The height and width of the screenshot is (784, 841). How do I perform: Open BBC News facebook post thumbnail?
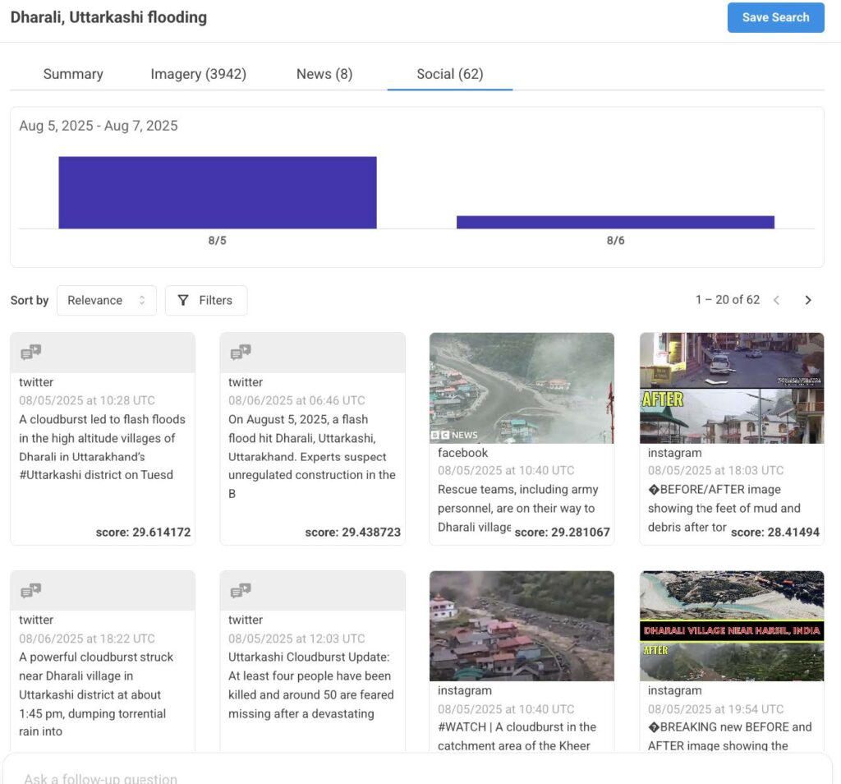pyautogui.click(x=522, y=388)
